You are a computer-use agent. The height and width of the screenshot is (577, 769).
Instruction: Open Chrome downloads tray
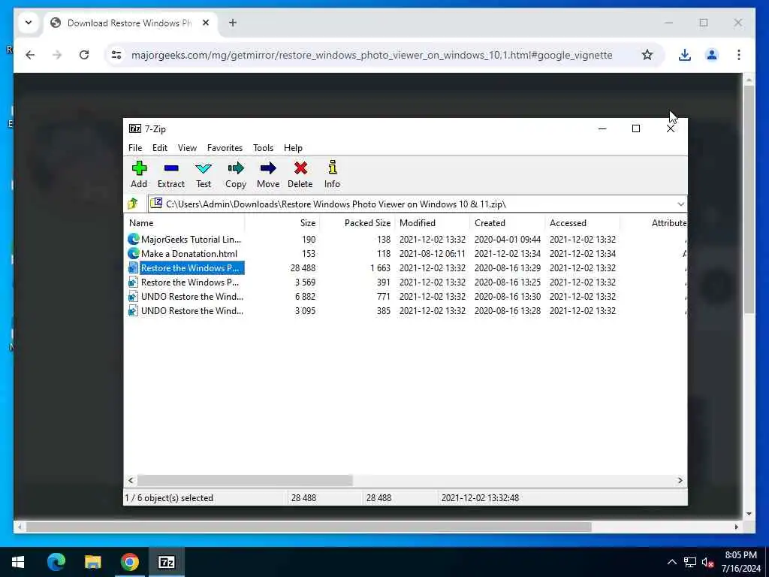(685, 55)
